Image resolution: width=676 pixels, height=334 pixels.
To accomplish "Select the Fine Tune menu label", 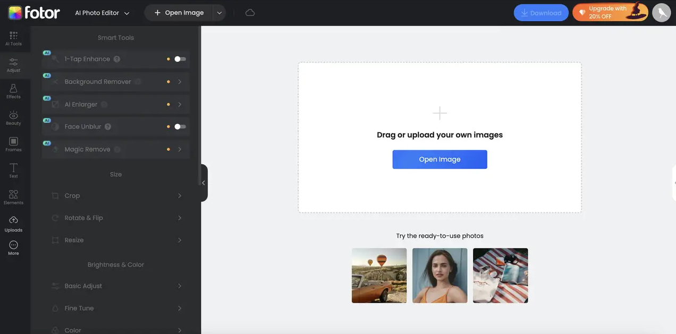I will 79,309.
